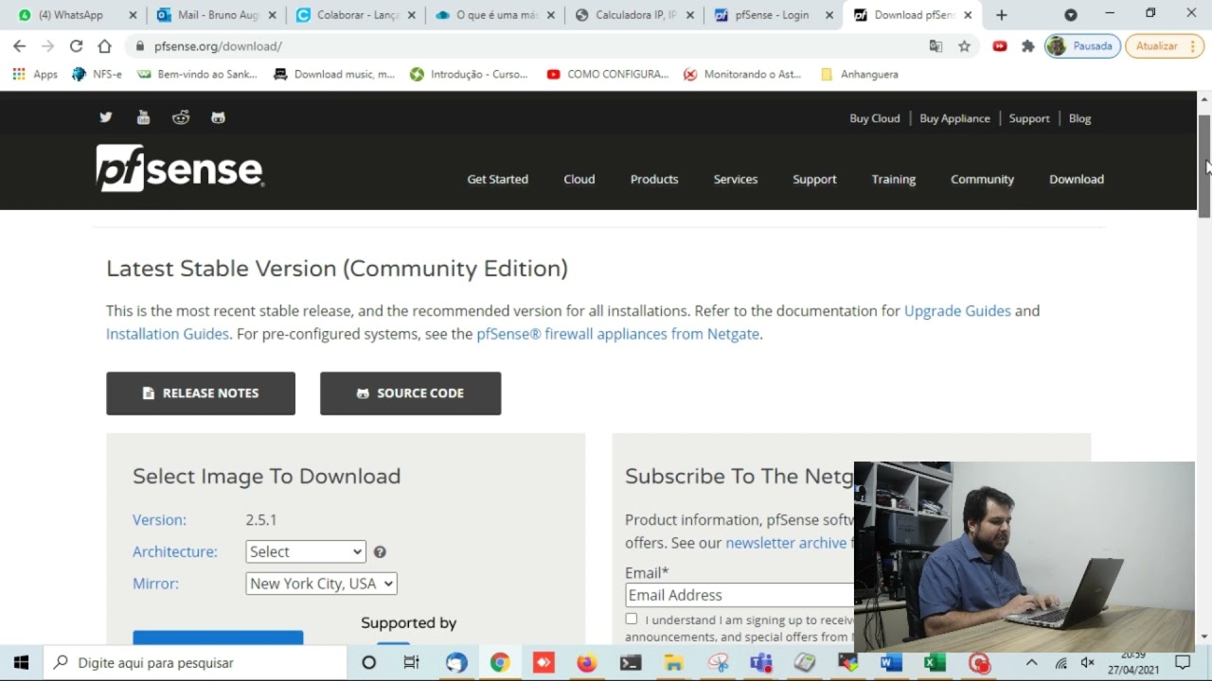The height and width of the screenshot is (681, 1212).
Task: Bookmark this page with the star
Action: 964,45
